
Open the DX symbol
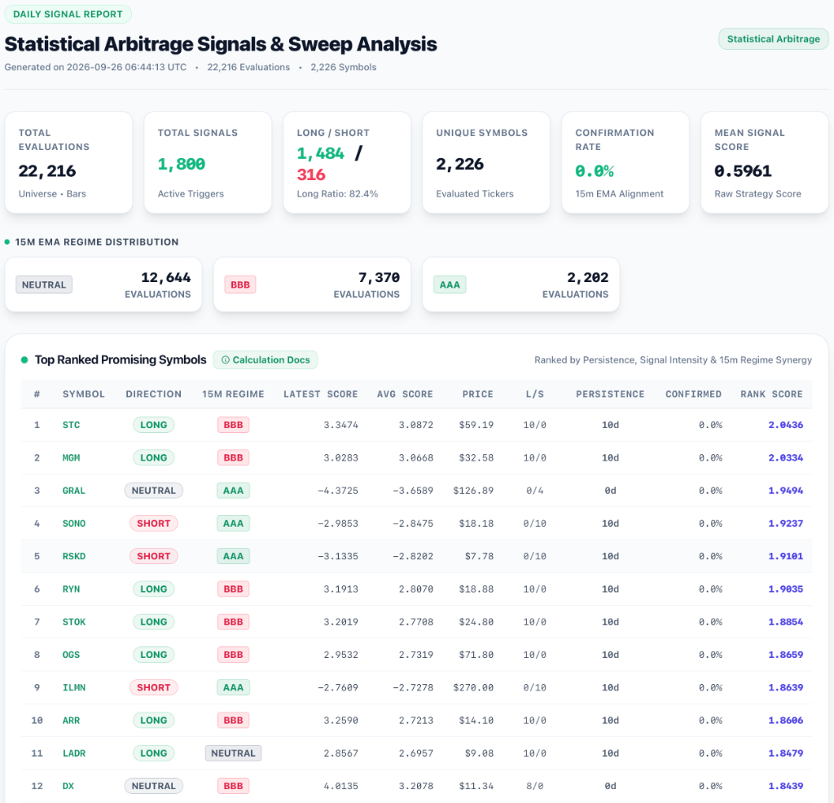pyautogui.click(x=68, y=787)
